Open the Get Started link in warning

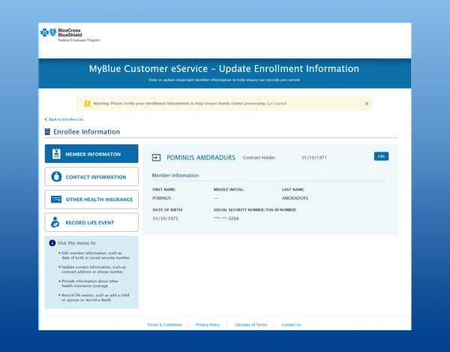(277, 104)
